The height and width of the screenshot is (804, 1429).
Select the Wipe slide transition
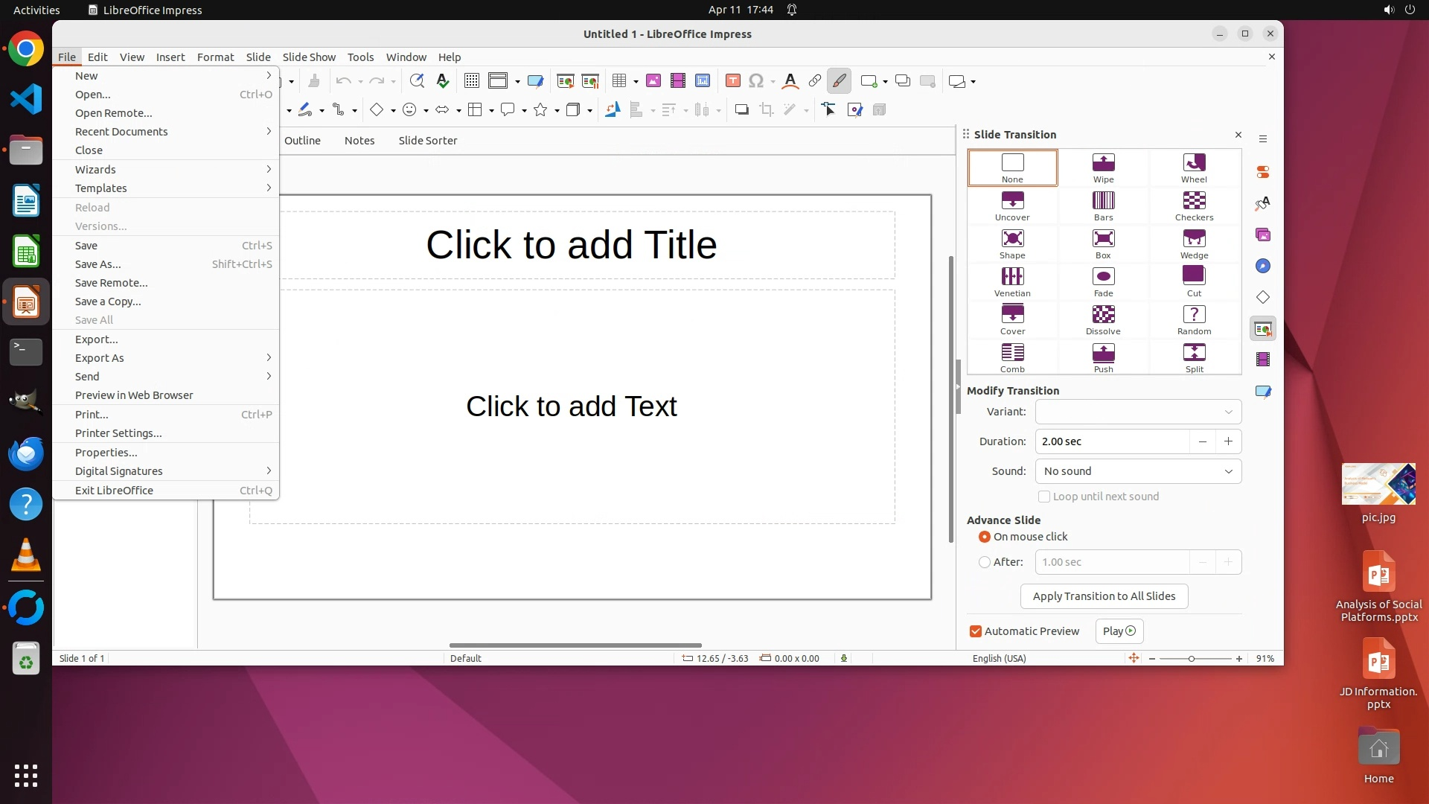coord(1103,167)
